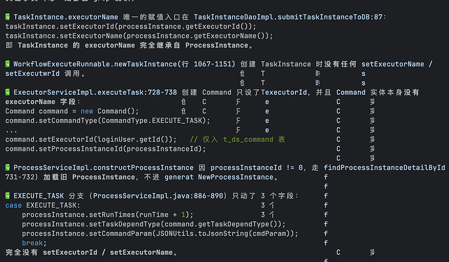Click the 'case' keyword before EXECUTE_TASK
The height and width of the screenshot is (262, 449).
point(14,205)
